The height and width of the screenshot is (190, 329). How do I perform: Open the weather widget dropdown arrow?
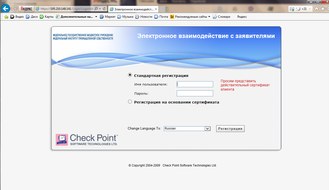310,9
